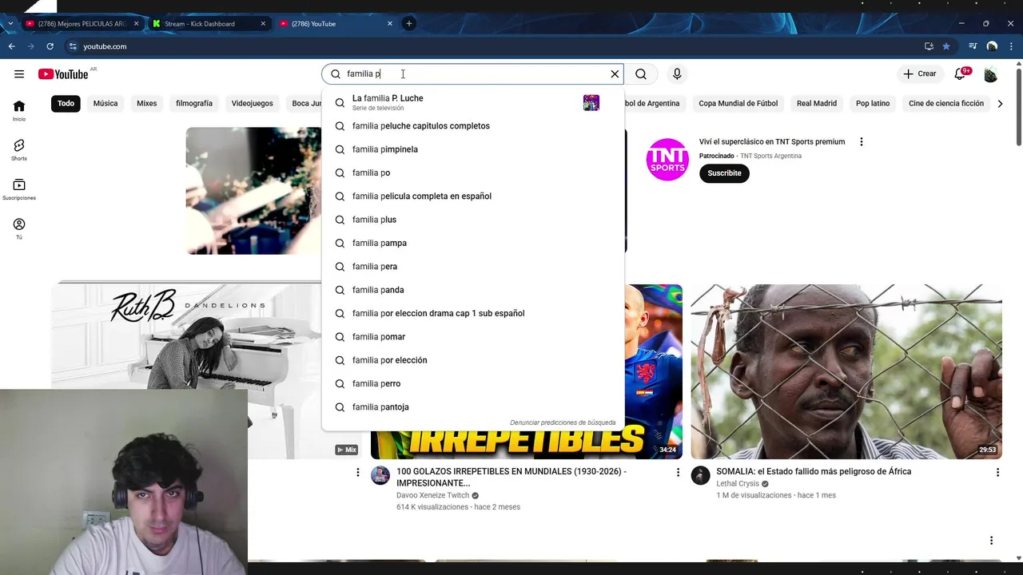Close the Kick Dashboard tab

(x=263, y=24)
